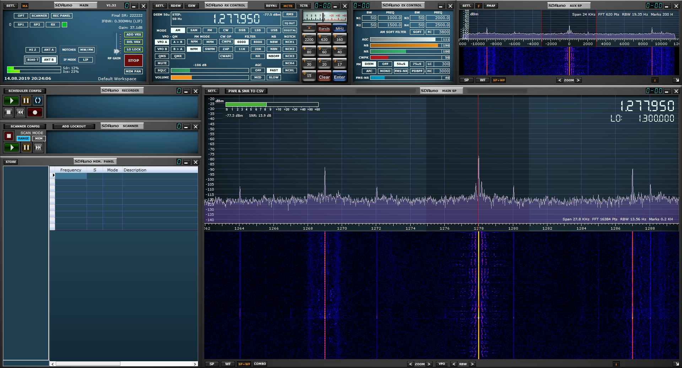This screenshot has width=682, height=368.
Task: Switch Main SP to WF waterfall view
Action: (x=228, y=364)
